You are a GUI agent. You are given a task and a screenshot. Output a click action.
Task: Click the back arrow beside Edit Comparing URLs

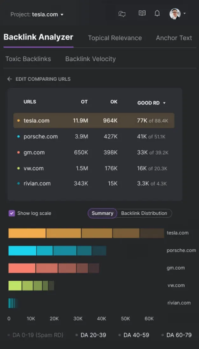(x=10, y=79)
